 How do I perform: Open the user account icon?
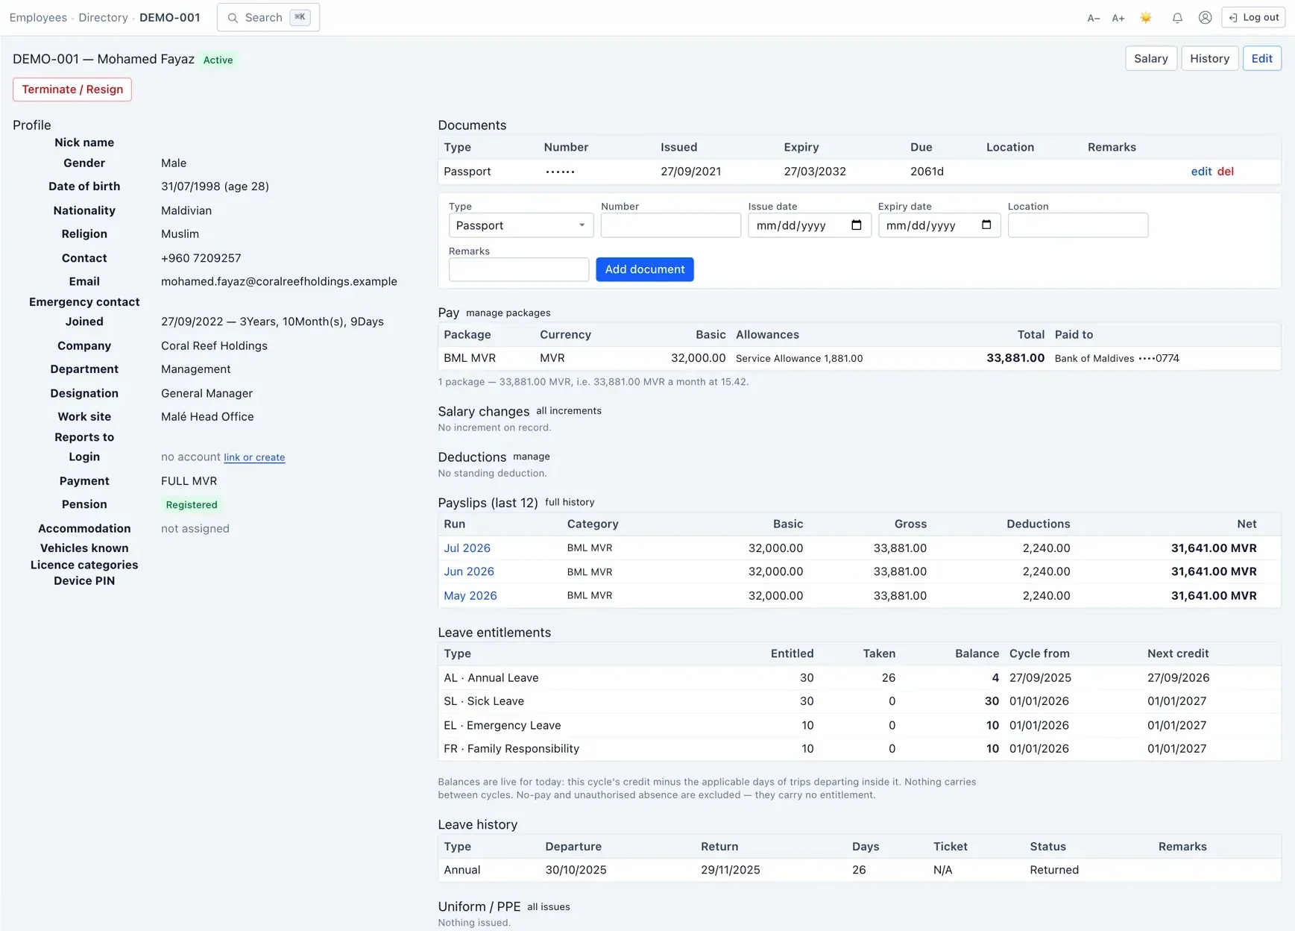coord(1205,18)
